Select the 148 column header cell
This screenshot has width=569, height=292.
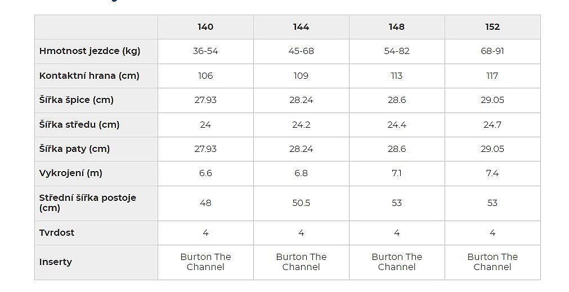[397, 27]
